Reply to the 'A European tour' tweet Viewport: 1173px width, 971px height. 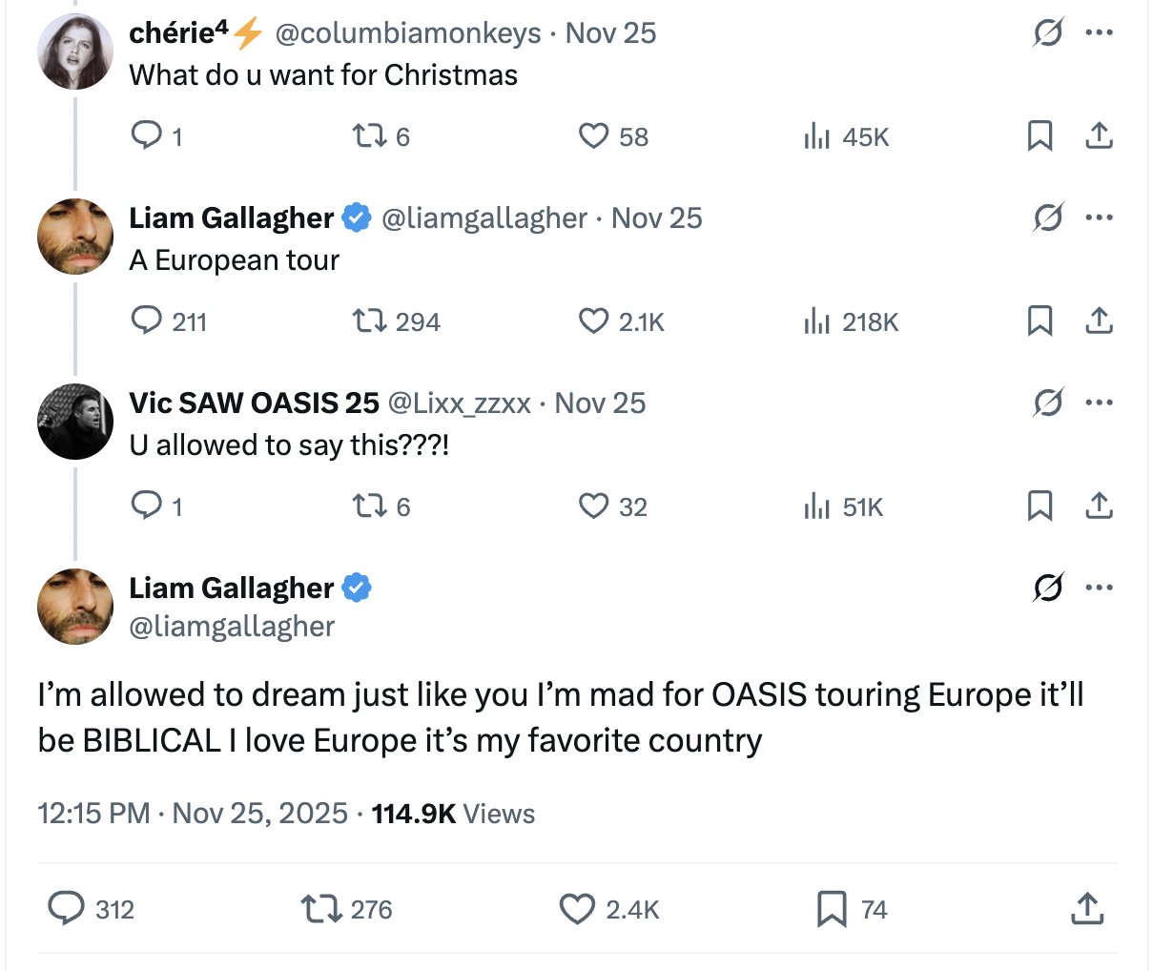tap(147, 321)
